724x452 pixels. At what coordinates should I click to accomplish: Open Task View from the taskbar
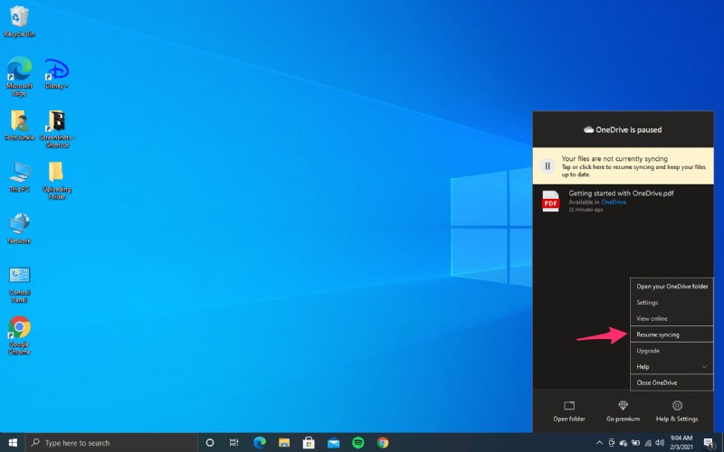(234, 443)
